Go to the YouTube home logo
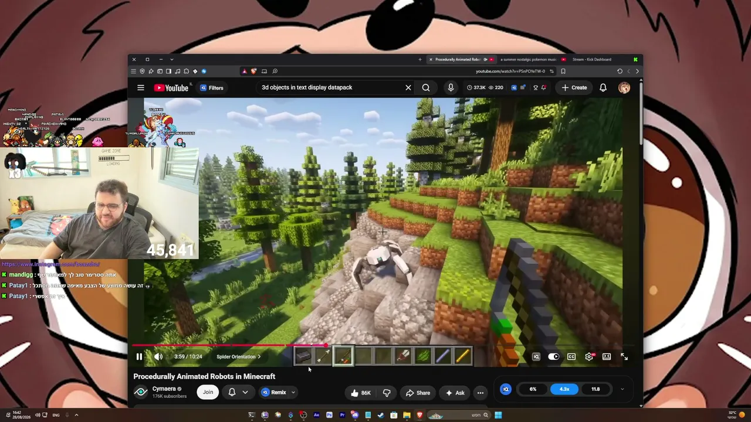Screen dimensions: 751x422 tap(171, 88)
